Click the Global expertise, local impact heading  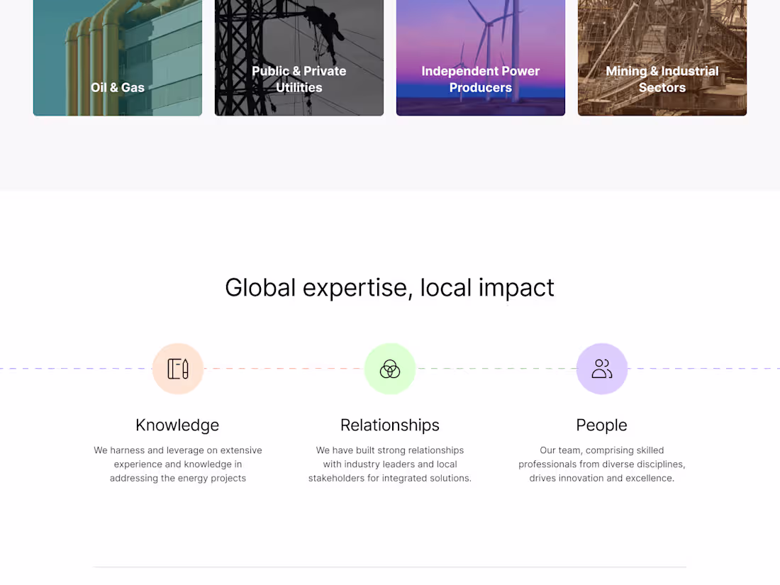[x=389, y=288]
